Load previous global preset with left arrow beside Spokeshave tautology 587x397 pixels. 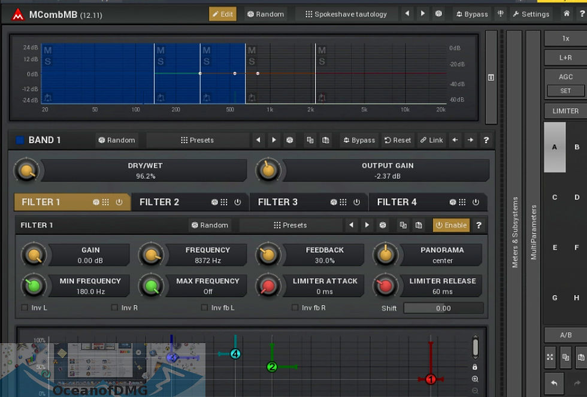click(x=407, y=14)
